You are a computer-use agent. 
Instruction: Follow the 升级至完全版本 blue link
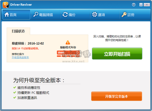click(x=20, y=58)
